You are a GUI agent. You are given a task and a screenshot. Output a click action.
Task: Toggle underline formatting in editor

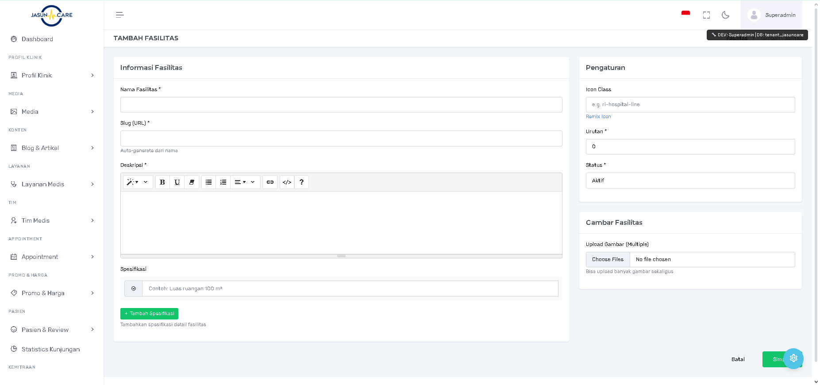(177, 182)
